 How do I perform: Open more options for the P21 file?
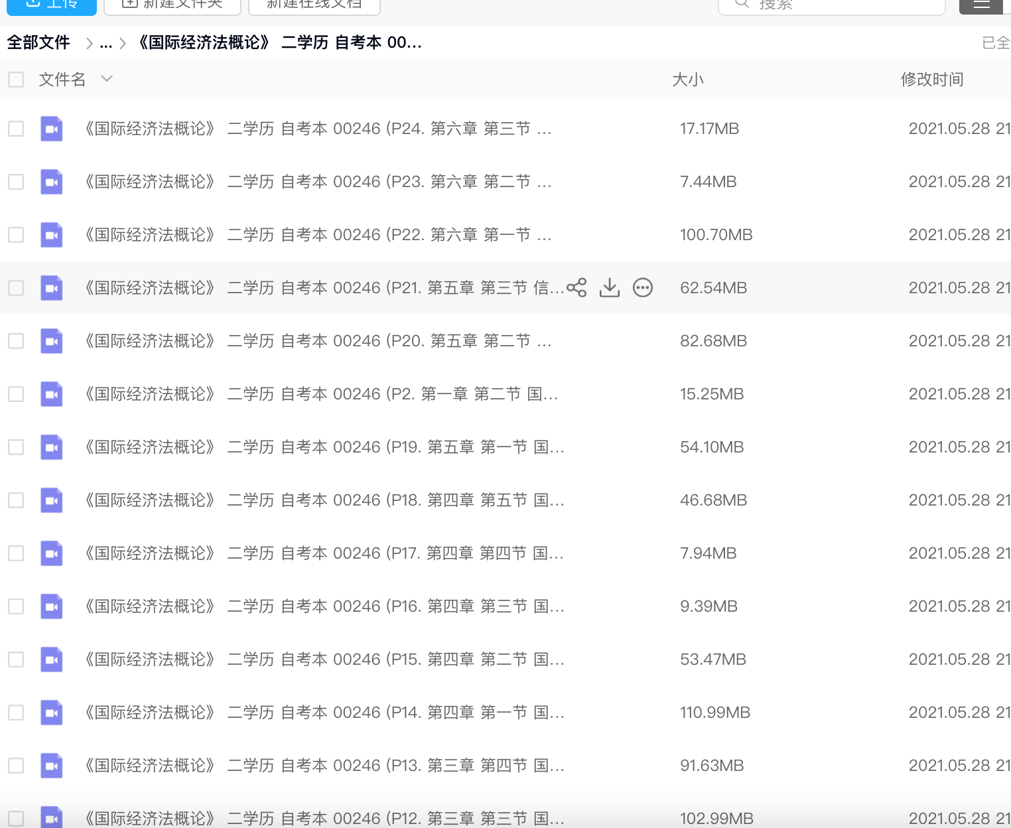pyautogui.click(x=643, y=287)
